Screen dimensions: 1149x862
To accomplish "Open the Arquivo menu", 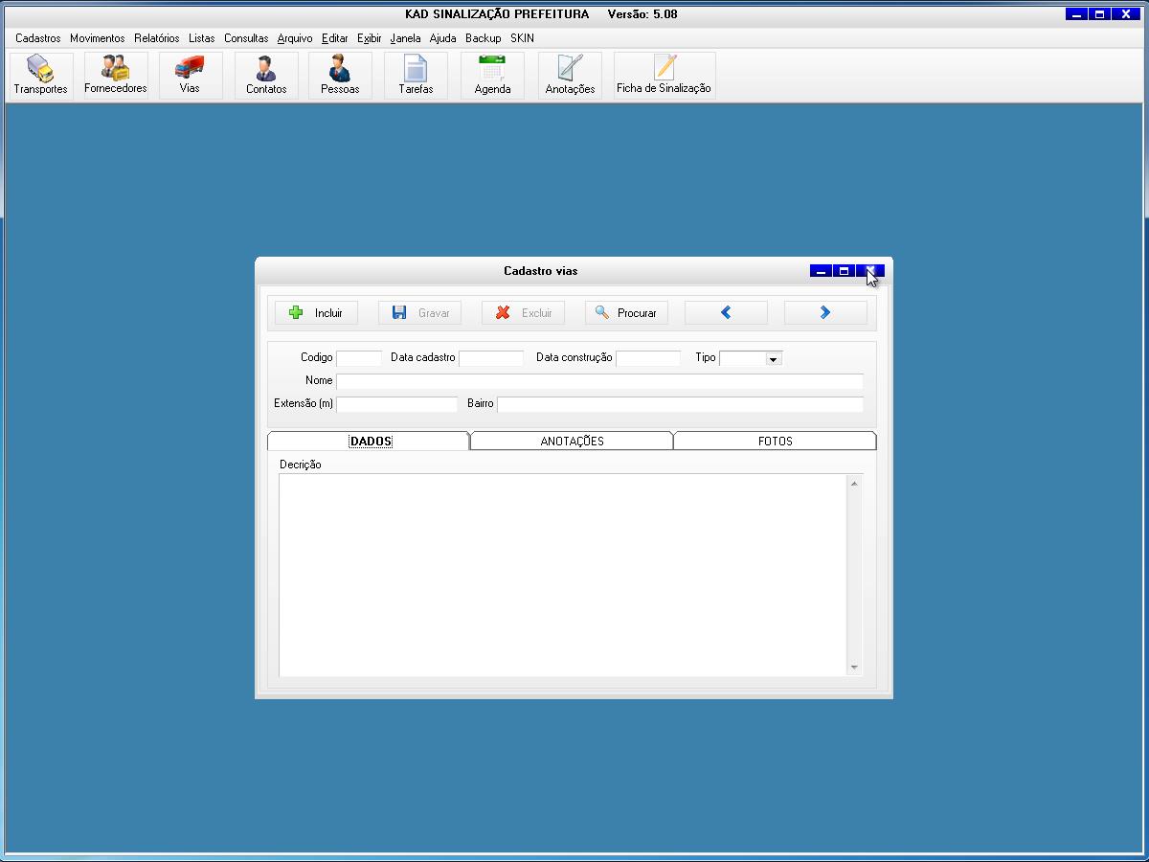I will (x=295, y=38).
